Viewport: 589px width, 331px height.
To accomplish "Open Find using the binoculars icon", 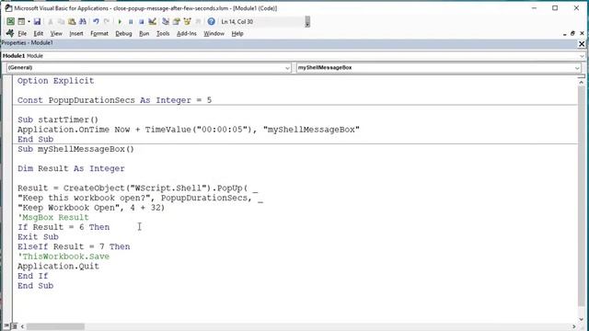I will (x=83, y=22).
